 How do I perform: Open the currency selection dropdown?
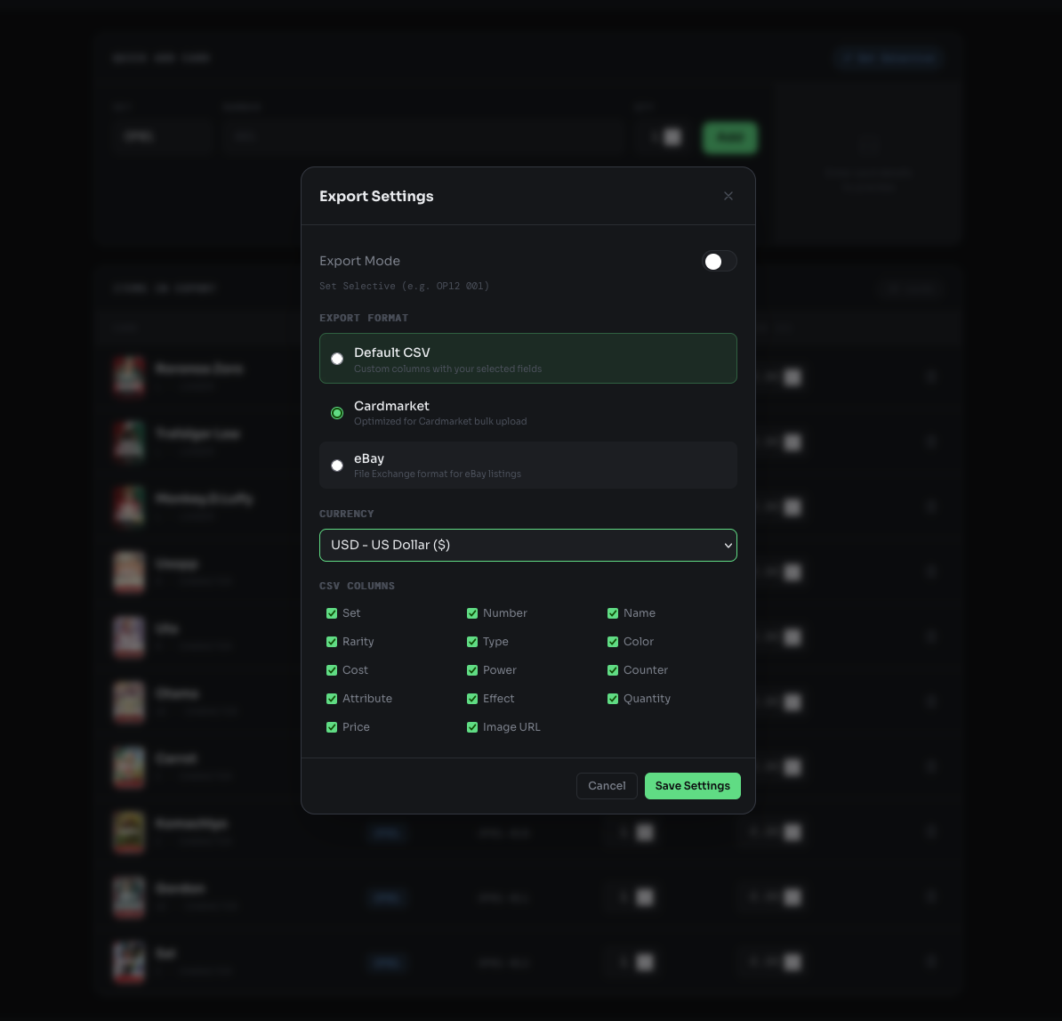(x=528, y=545)
